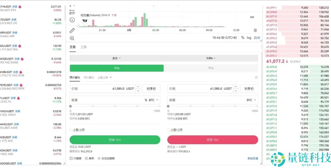Activate the chart zoom-in magnifier tool
The image size is (331, 168).
pyautogui.click(x=72, y=38)
